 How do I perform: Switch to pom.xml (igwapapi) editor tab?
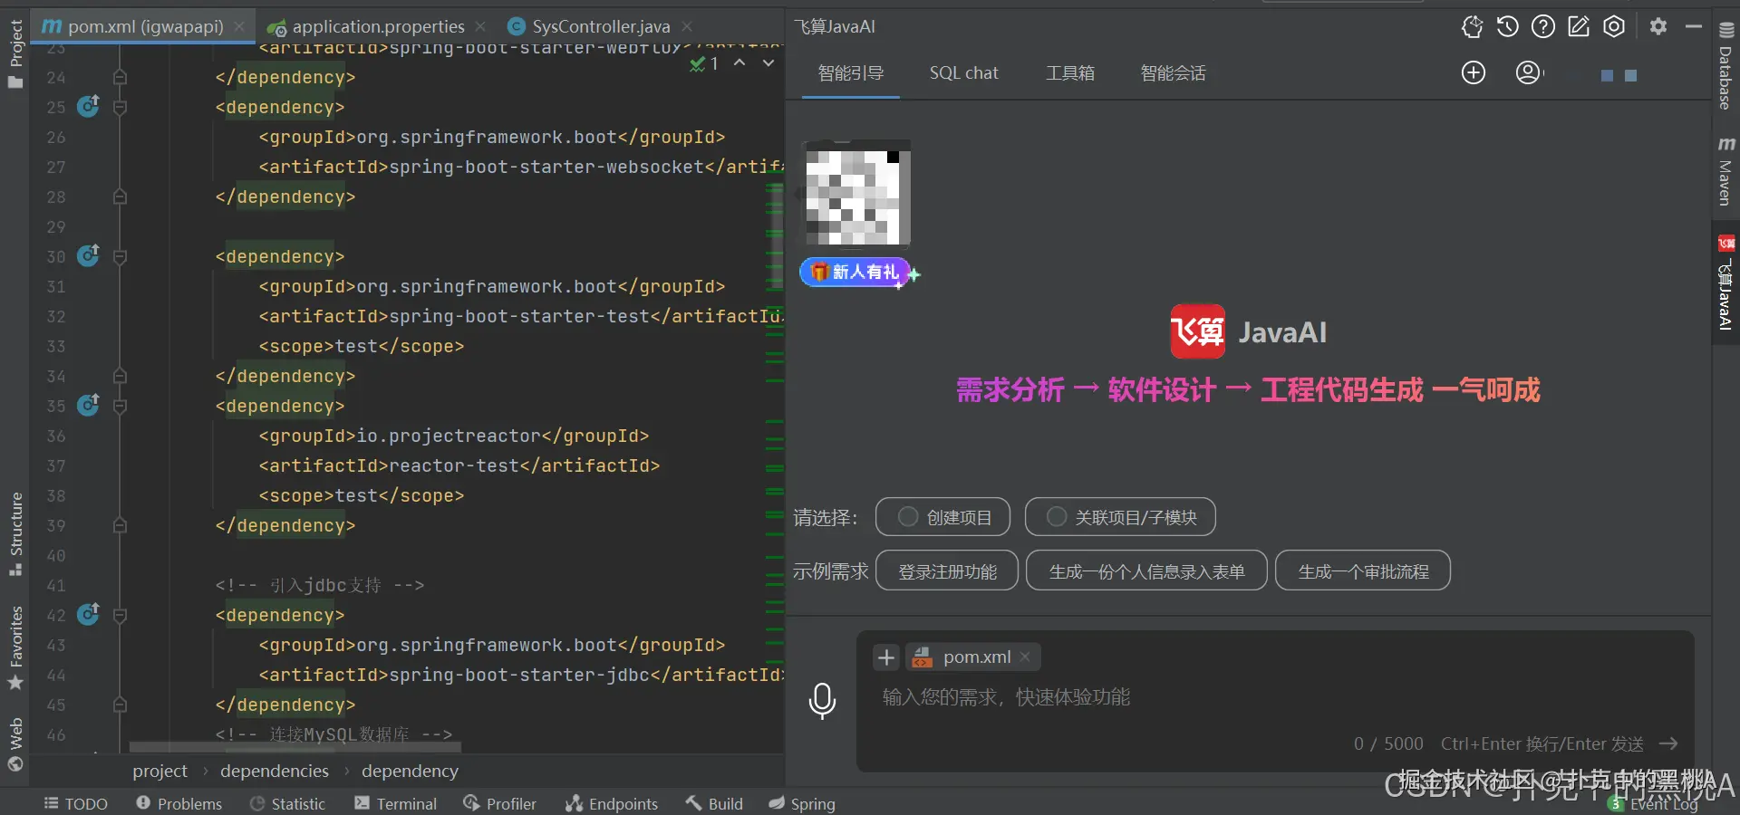pos(143,27)
